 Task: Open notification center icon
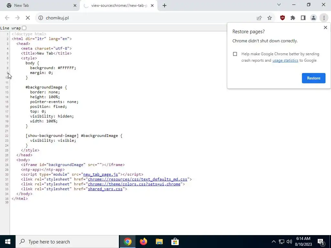click(x=321, y=242)
